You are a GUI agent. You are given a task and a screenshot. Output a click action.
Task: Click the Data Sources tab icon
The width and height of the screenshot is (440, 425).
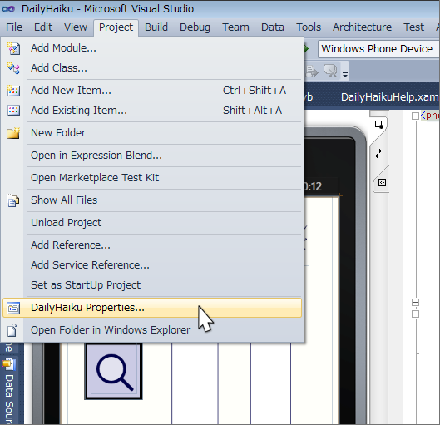click(9, 364)
